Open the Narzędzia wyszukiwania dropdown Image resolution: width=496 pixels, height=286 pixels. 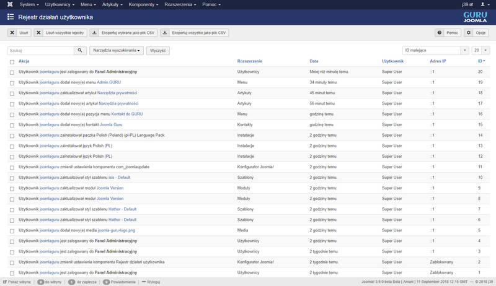(117, 51)
